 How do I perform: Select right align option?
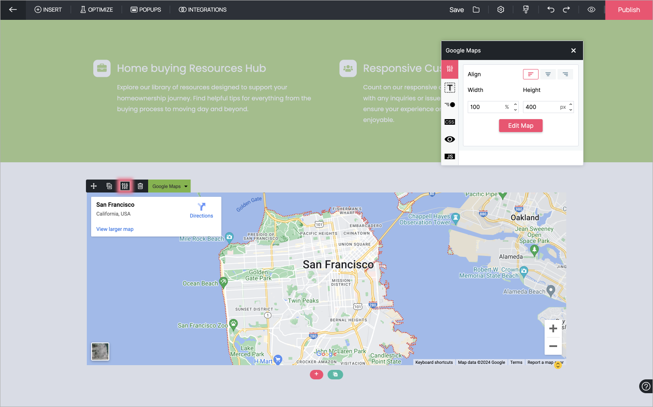coord(565,74)
